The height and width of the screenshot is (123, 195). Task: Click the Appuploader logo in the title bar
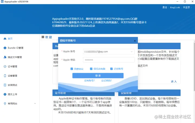coord(2,2)
